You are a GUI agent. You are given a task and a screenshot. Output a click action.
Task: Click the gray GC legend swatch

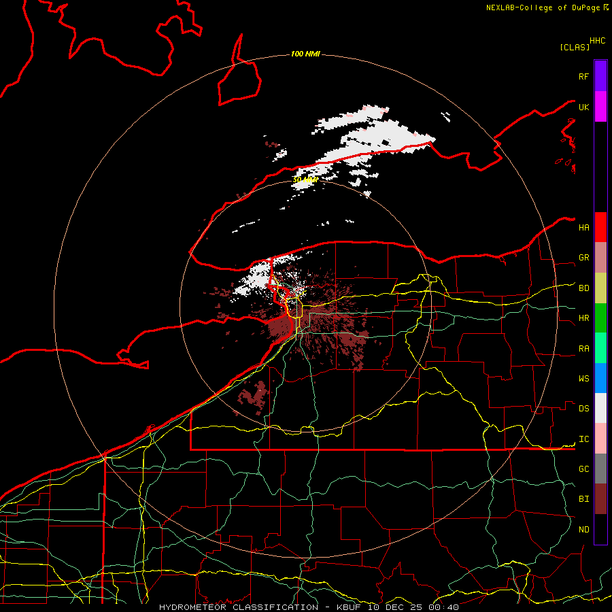[600, 469]
